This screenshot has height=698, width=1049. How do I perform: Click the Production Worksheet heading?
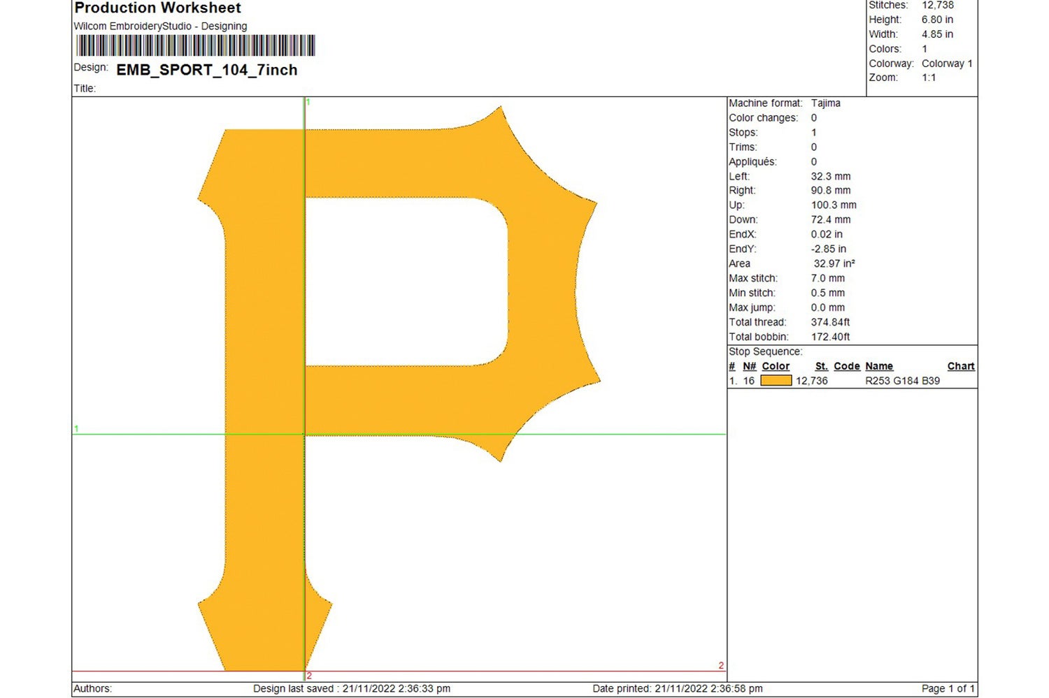(x=157, y=8)
